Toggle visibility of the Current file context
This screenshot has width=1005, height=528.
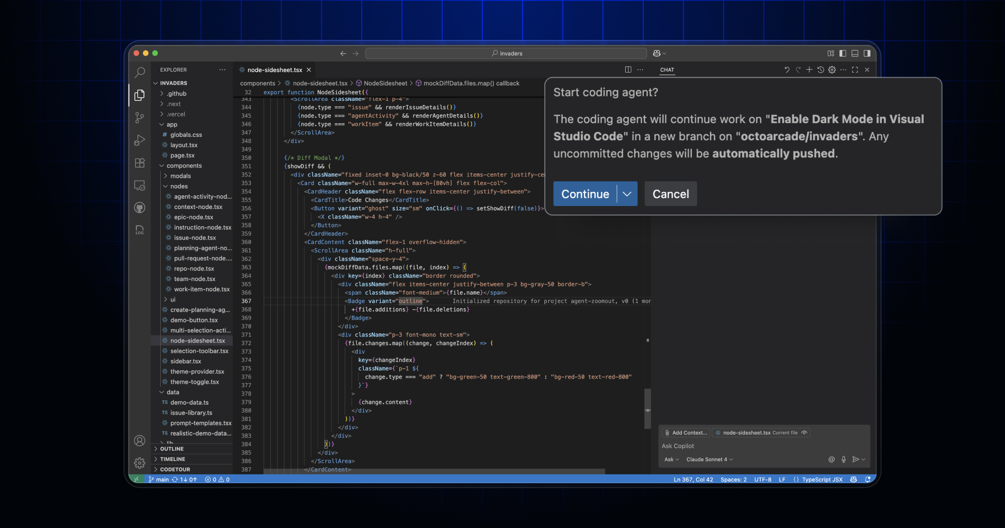[805, 433]
